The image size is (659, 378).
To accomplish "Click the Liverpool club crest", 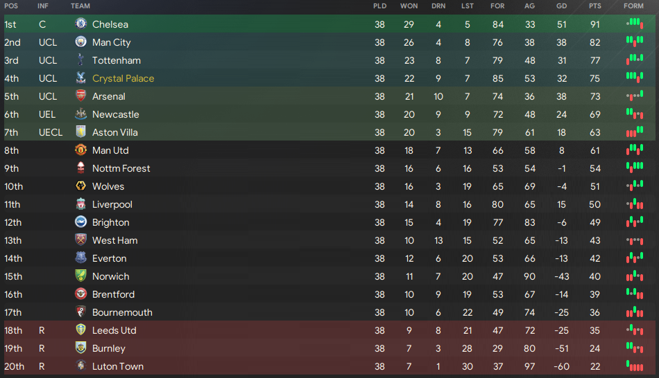I will click(x=80, y=204).
